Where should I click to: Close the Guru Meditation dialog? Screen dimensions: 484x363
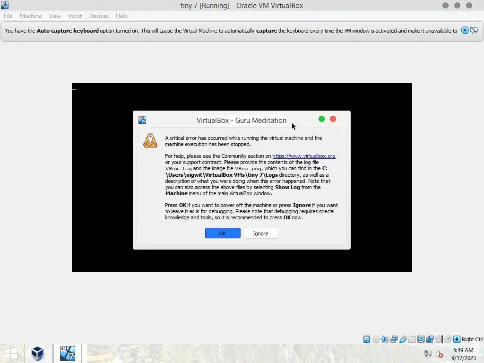pos(333,119)
